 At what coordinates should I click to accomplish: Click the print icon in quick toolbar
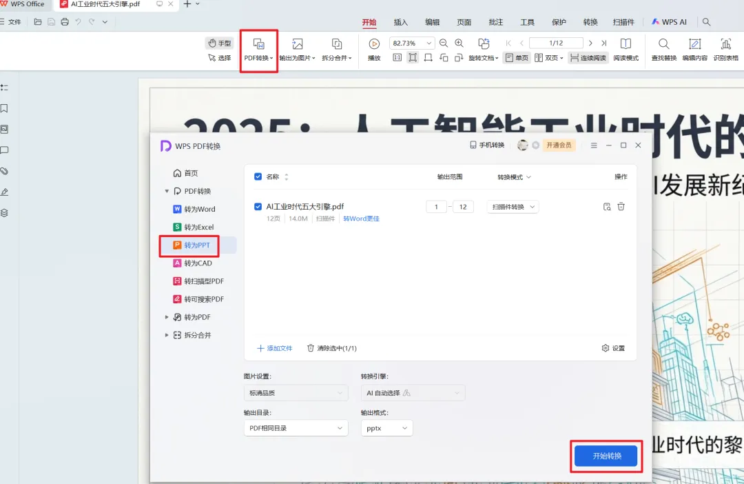pyautogui.click(x=65, y=22)
